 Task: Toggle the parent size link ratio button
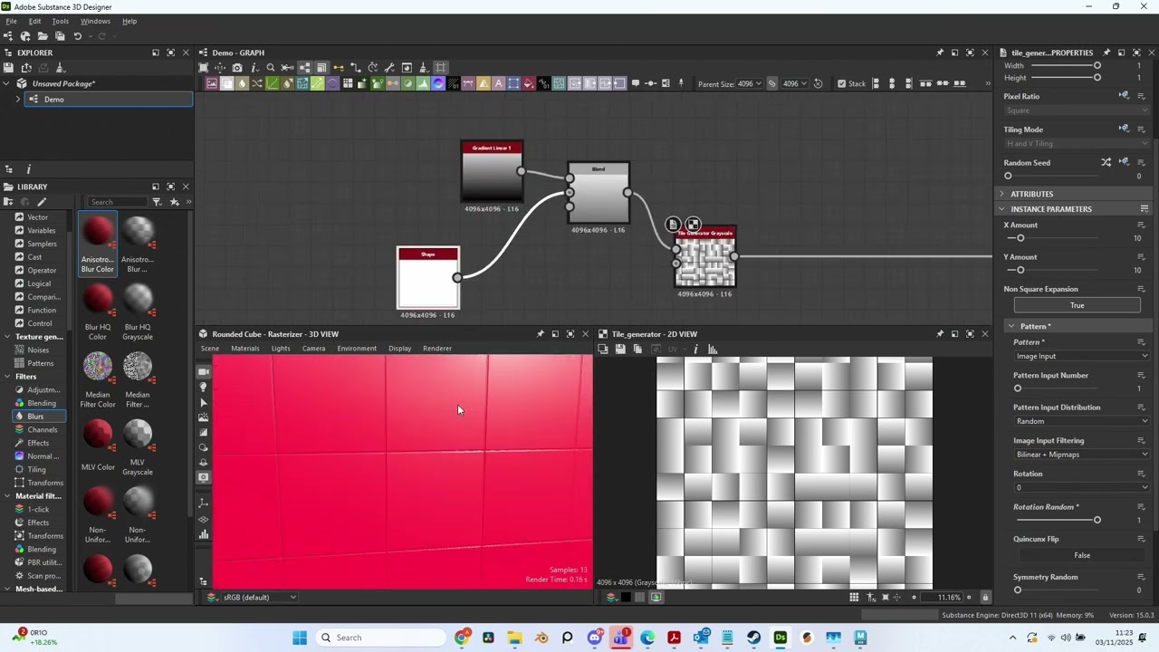pos(772,83)
